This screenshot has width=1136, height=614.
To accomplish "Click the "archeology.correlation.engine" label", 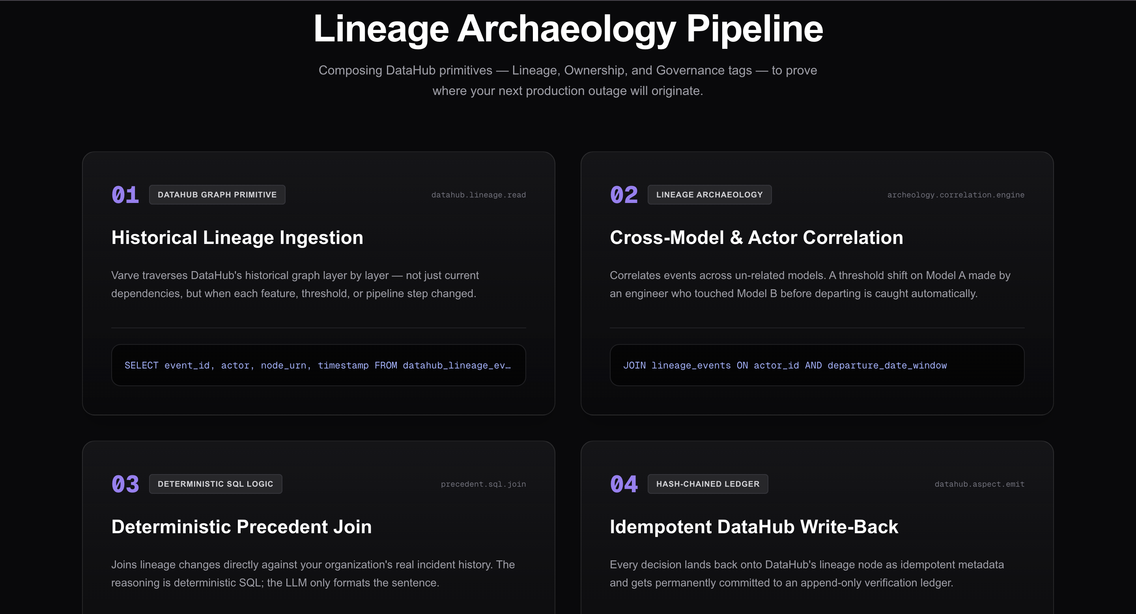I will click(x=956, y=195).
